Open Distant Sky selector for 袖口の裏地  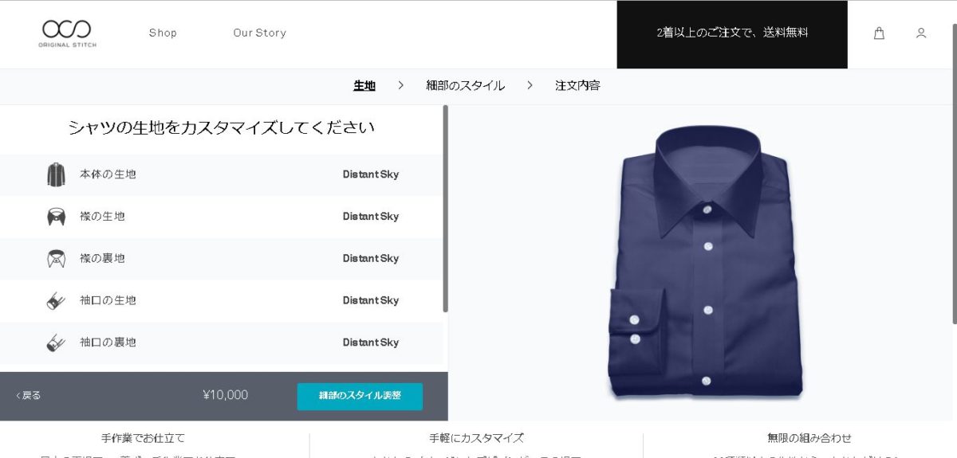[x=371, y=343]
